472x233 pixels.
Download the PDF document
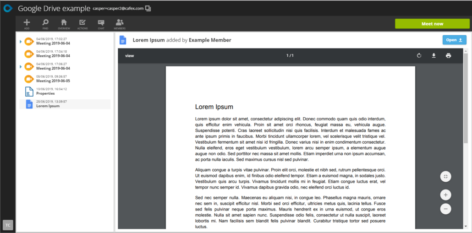pos(434,56)
